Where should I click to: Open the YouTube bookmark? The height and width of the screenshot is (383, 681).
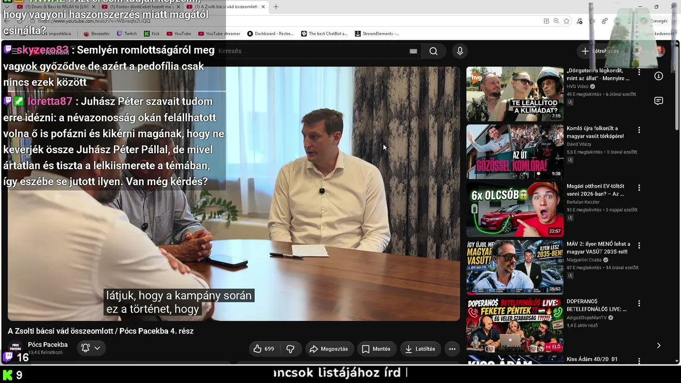coord(179,34)
